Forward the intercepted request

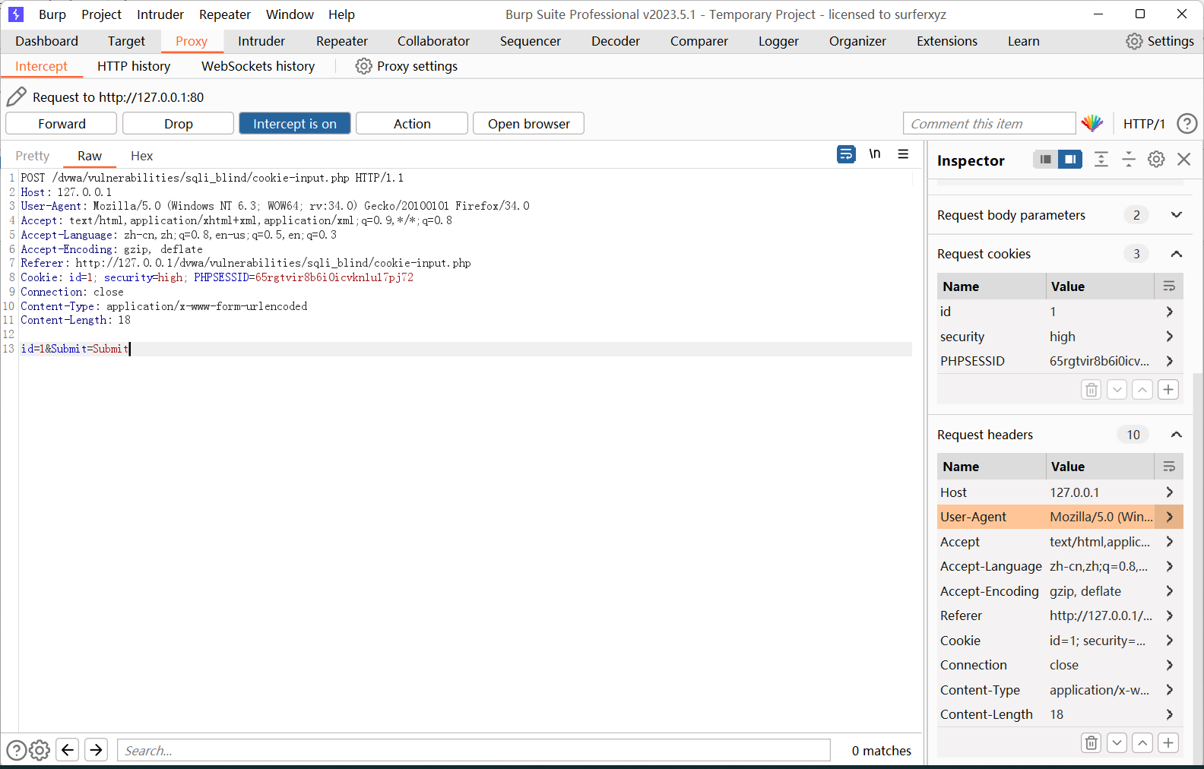click(62, 123)
